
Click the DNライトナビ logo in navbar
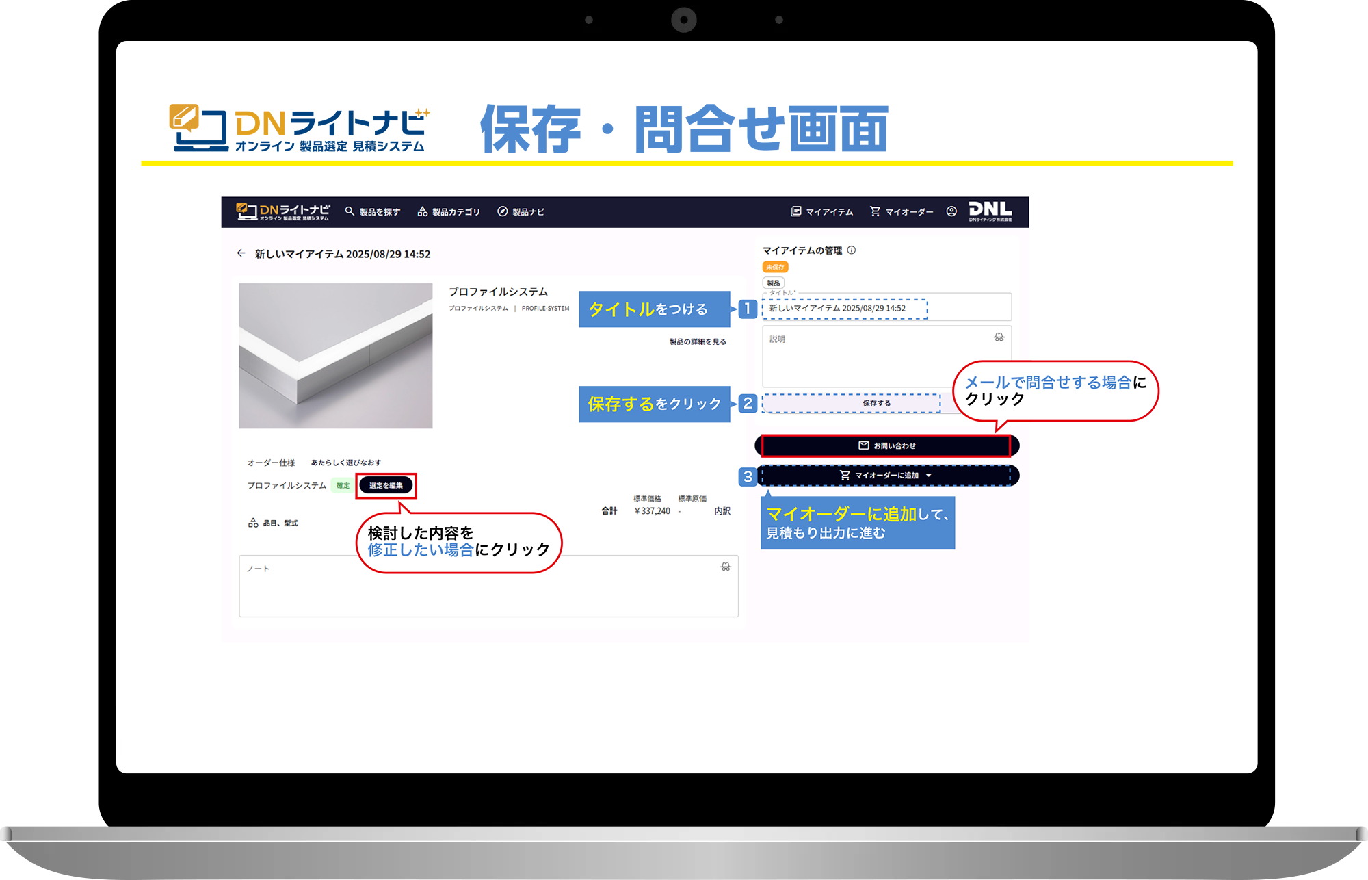coord(282,212)
